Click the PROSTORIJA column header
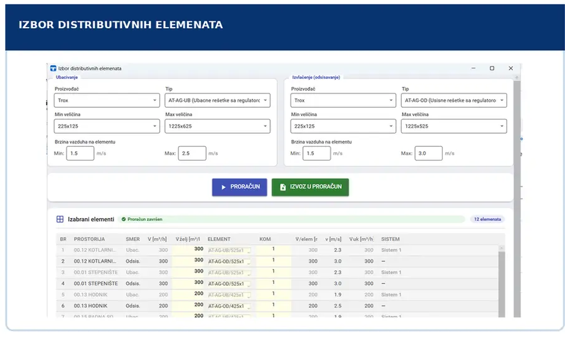 tap(89, 239)
